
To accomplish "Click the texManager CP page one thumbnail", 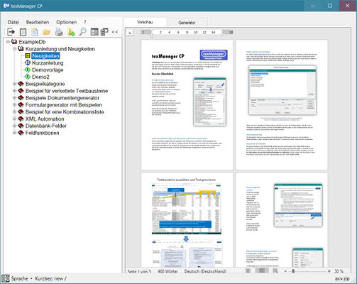I will pos(187,105).
